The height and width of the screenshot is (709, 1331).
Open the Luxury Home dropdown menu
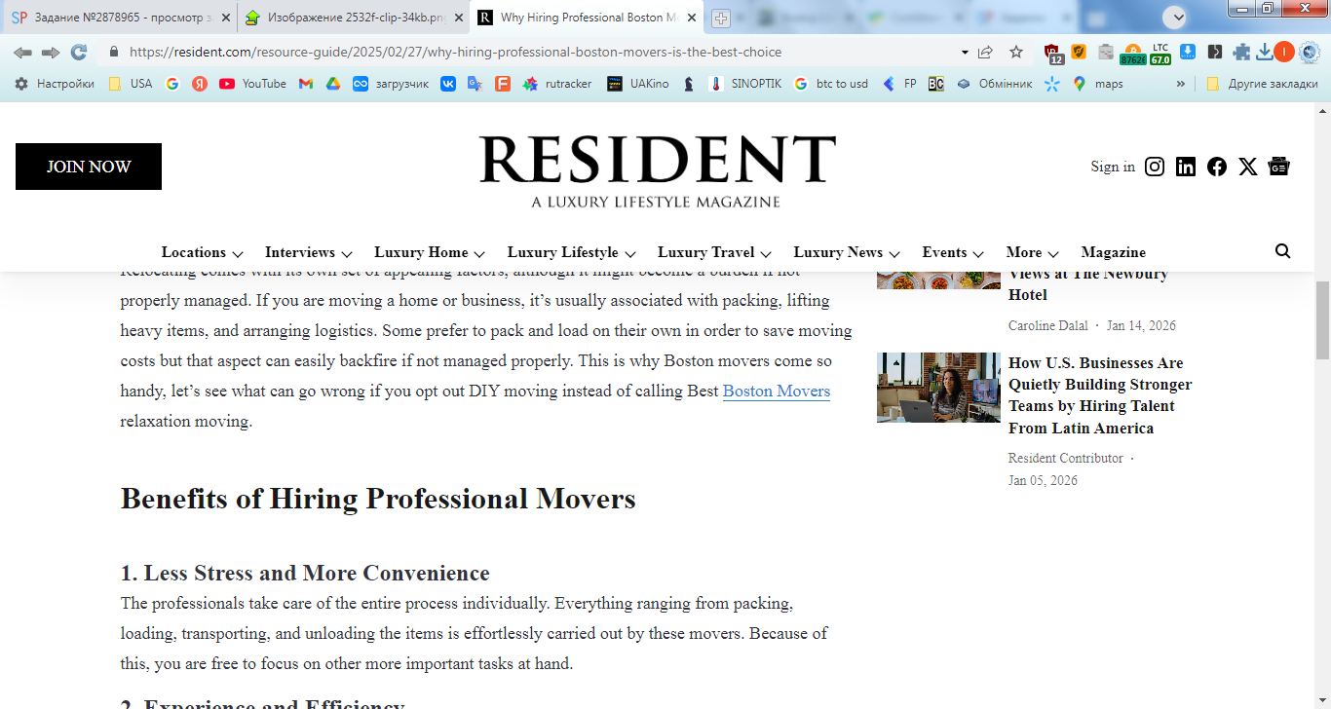click(x=430, y=252)
